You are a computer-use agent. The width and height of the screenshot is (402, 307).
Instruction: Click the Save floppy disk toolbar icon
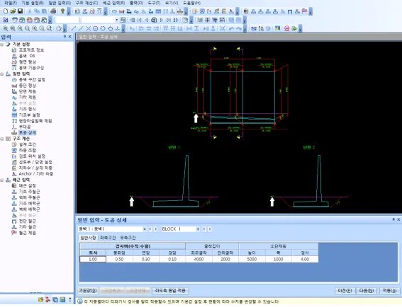tap(20, 11)
